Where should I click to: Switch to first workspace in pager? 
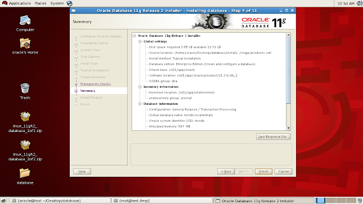click(320, 201)
